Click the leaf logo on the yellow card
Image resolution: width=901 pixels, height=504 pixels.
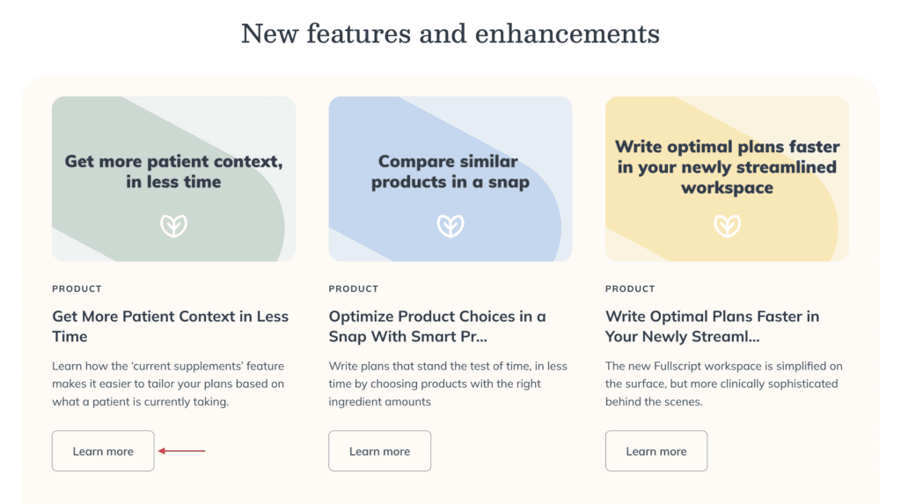(x=727, y=225)
